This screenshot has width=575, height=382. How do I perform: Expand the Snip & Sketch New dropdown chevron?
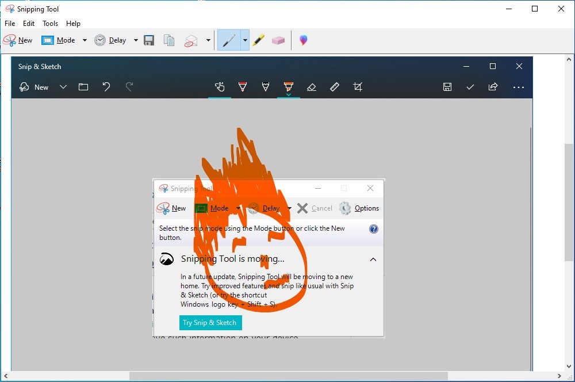[63, 87]
